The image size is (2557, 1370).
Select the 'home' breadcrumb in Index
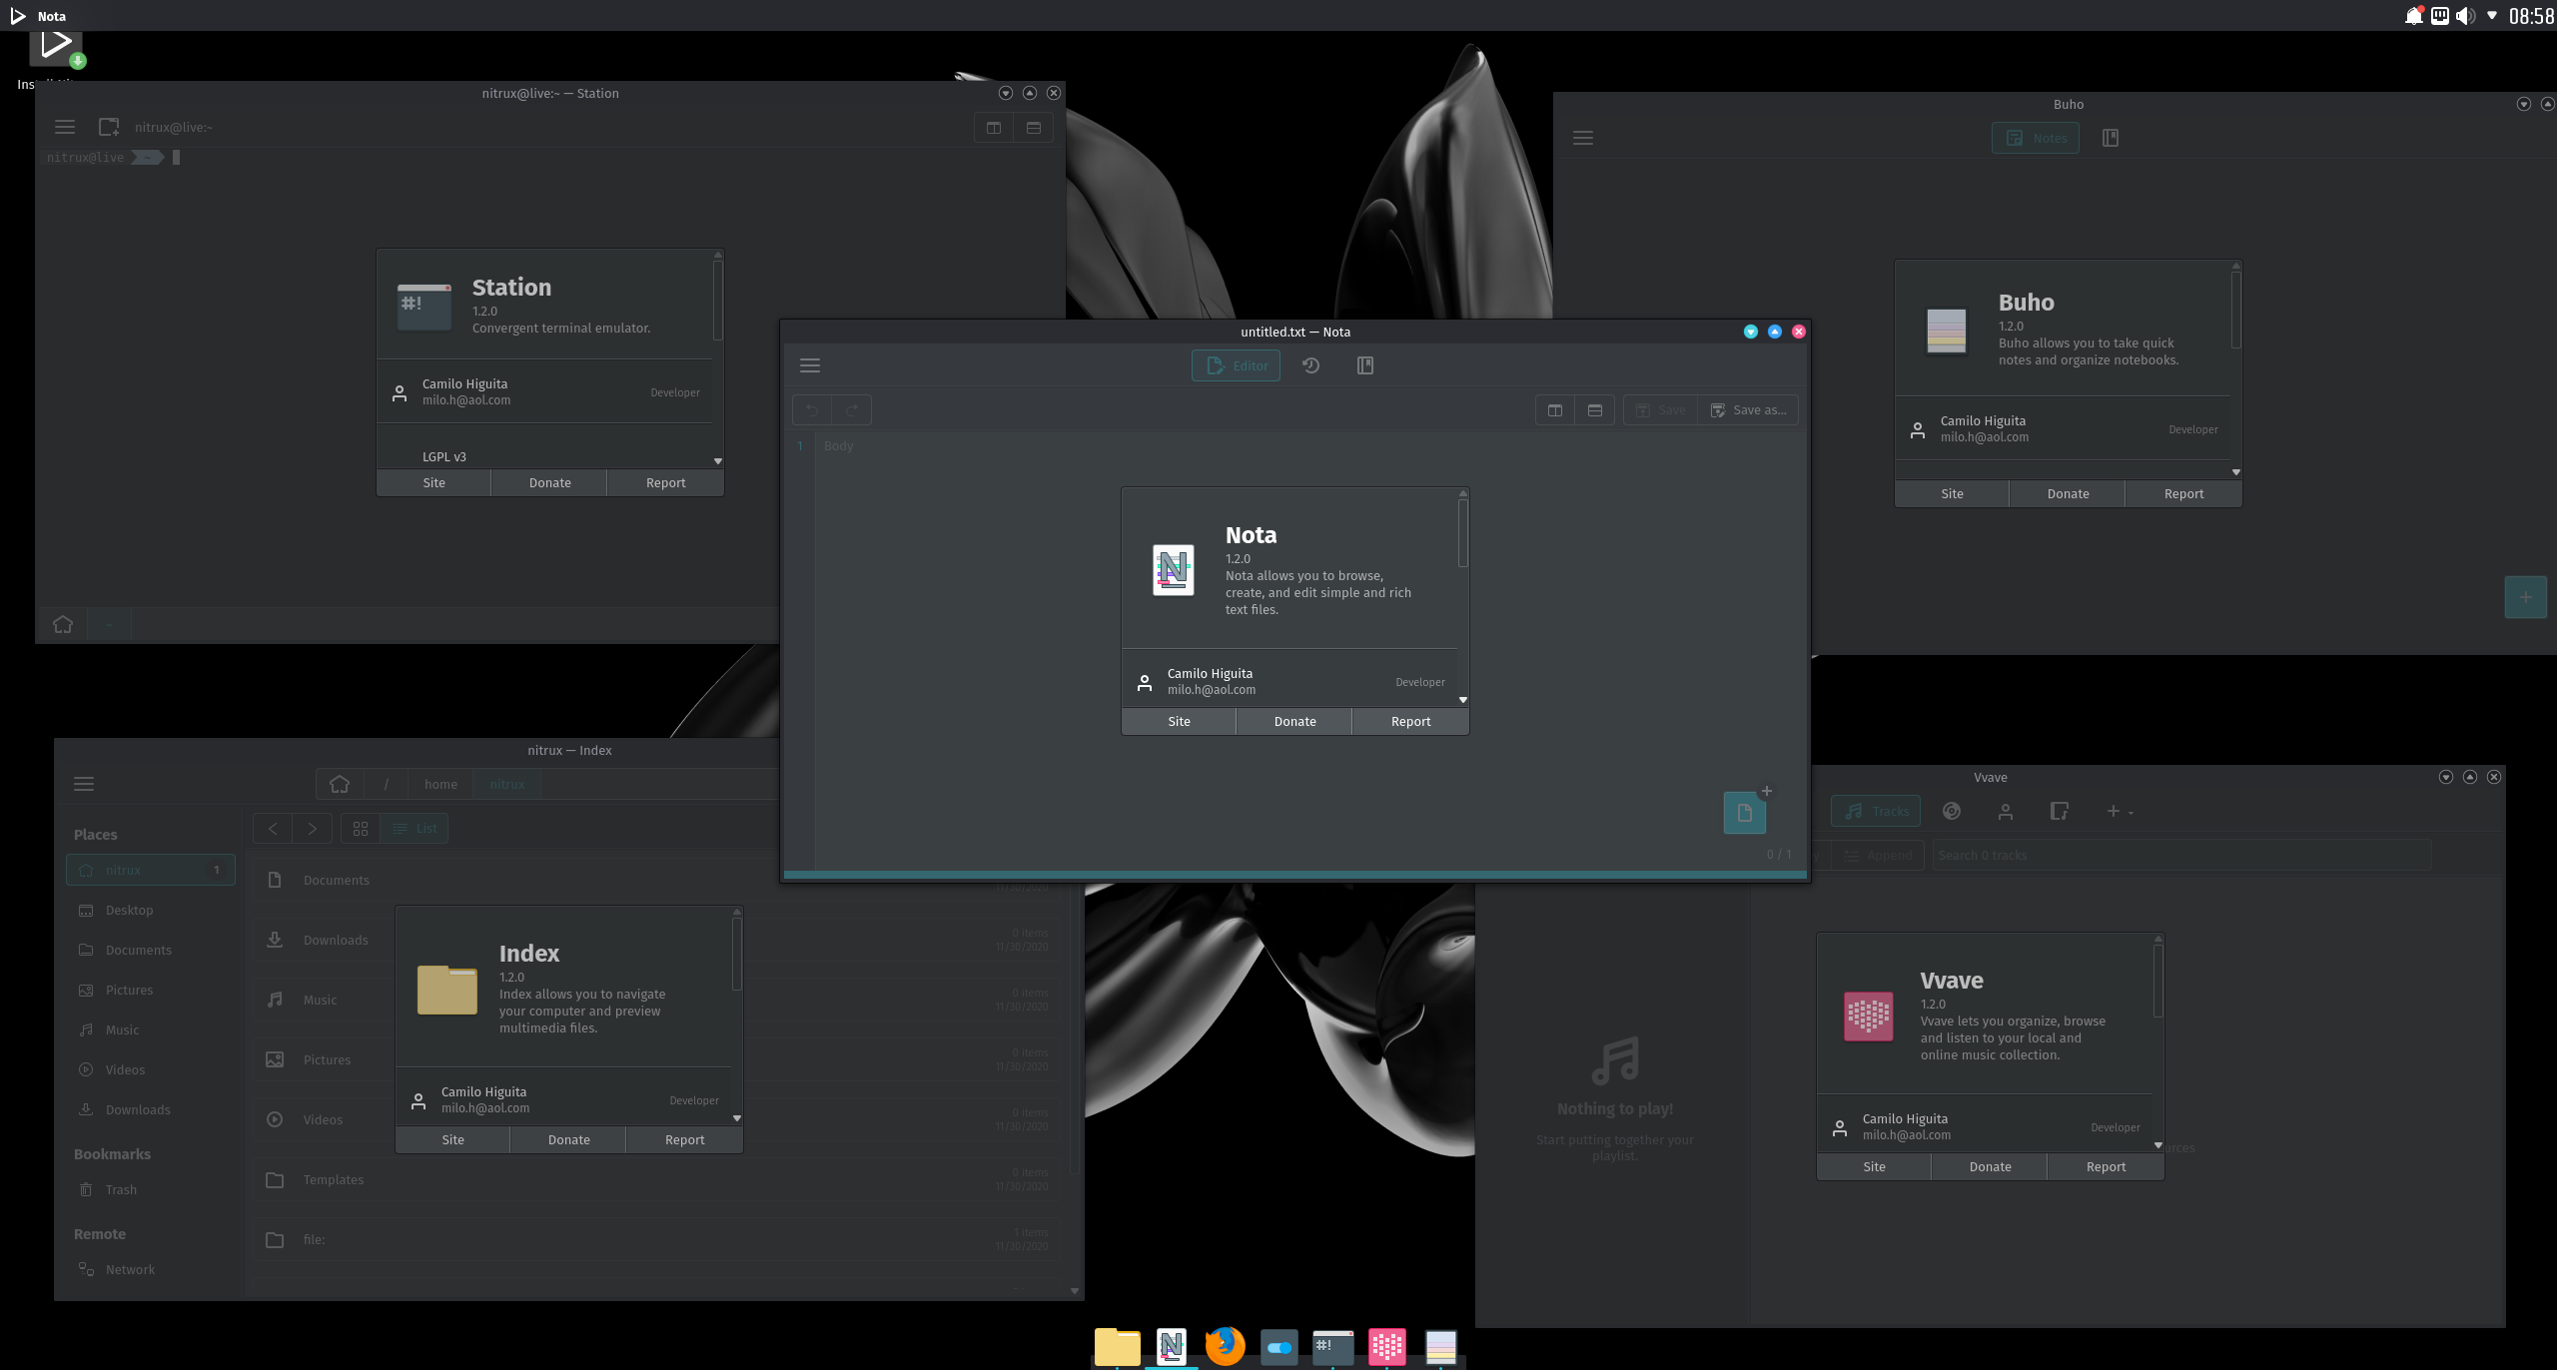coord(440,784)
